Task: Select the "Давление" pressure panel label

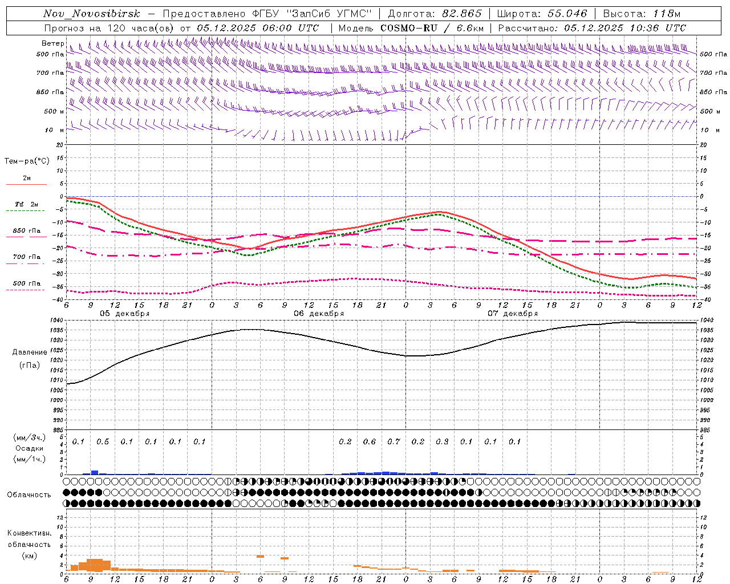Action: click(30, 352)
